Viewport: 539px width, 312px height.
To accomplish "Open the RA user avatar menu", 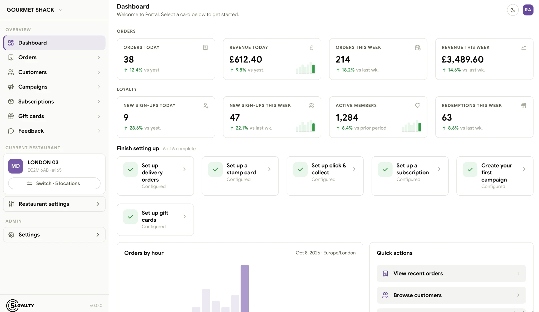I will (x=528, y=10).
